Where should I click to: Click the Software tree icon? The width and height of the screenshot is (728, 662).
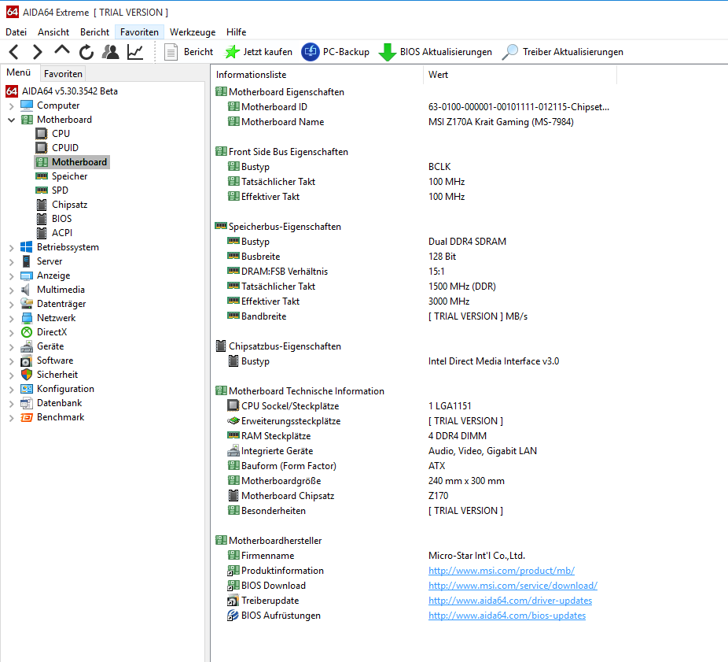point(27,361)
